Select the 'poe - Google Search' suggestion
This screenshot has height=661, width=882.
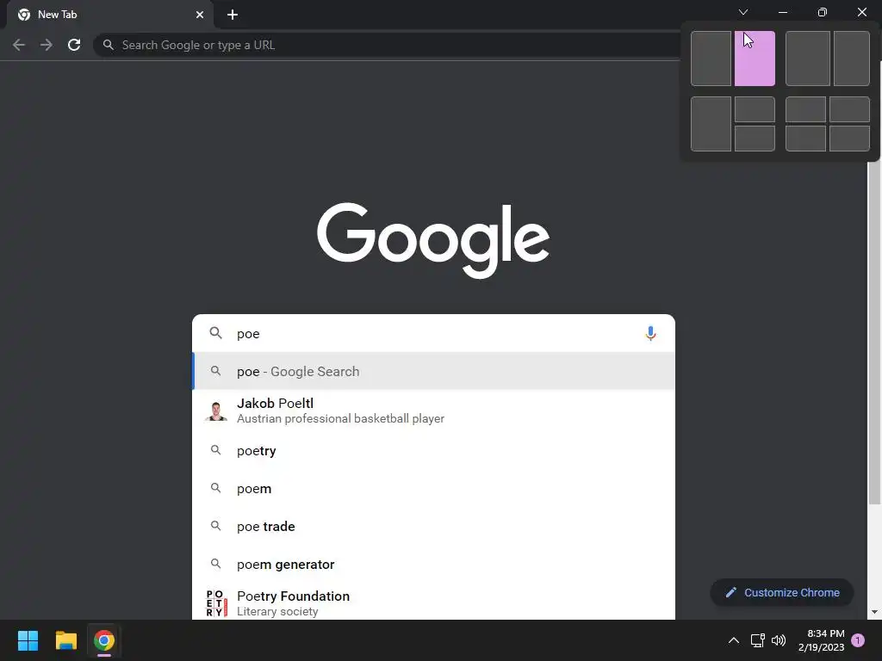coord(433,371)
